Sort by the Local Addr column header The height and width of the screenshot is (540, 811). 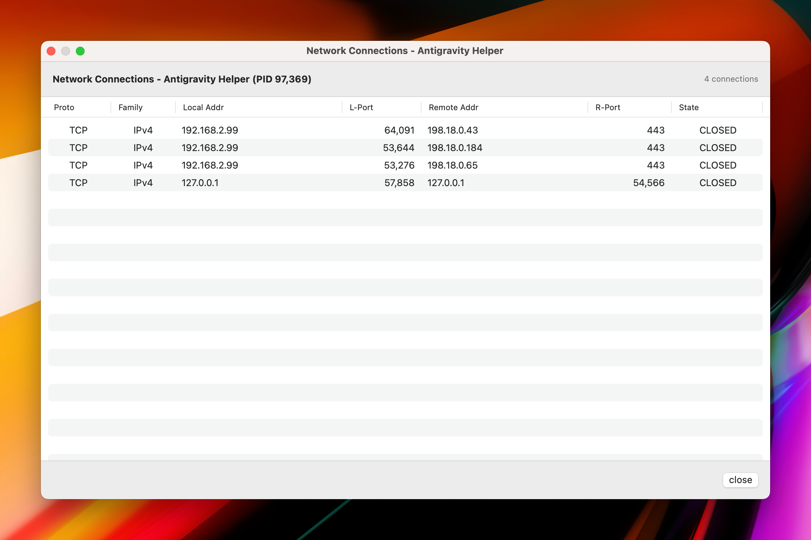(203, 107)
